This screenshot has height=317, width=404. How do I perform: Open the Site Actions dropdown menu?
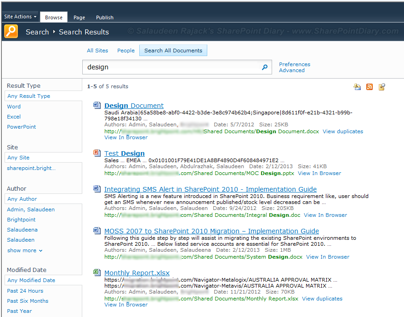[x=20, y=17]
